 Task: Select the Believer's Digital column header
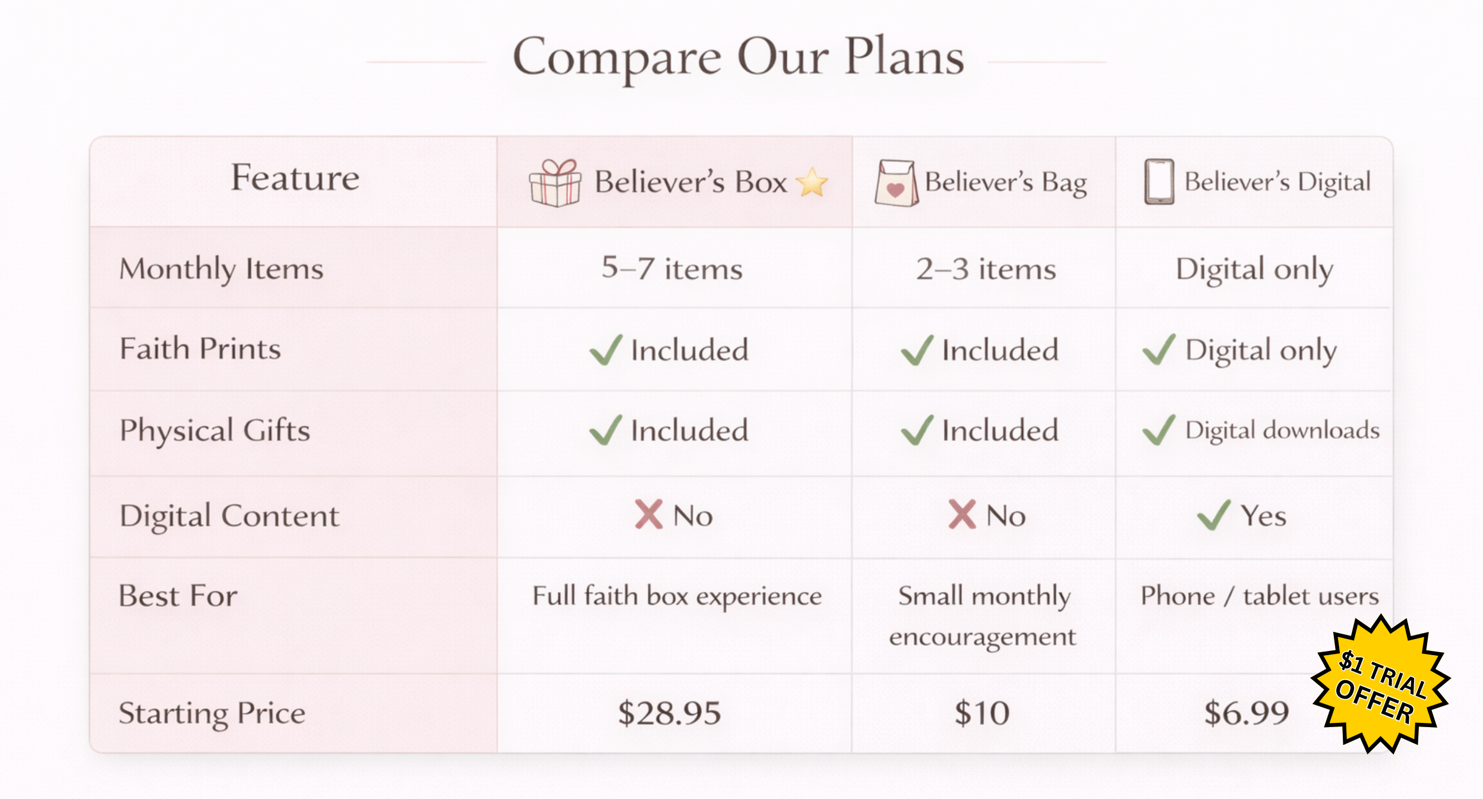tap(1277, 182)
